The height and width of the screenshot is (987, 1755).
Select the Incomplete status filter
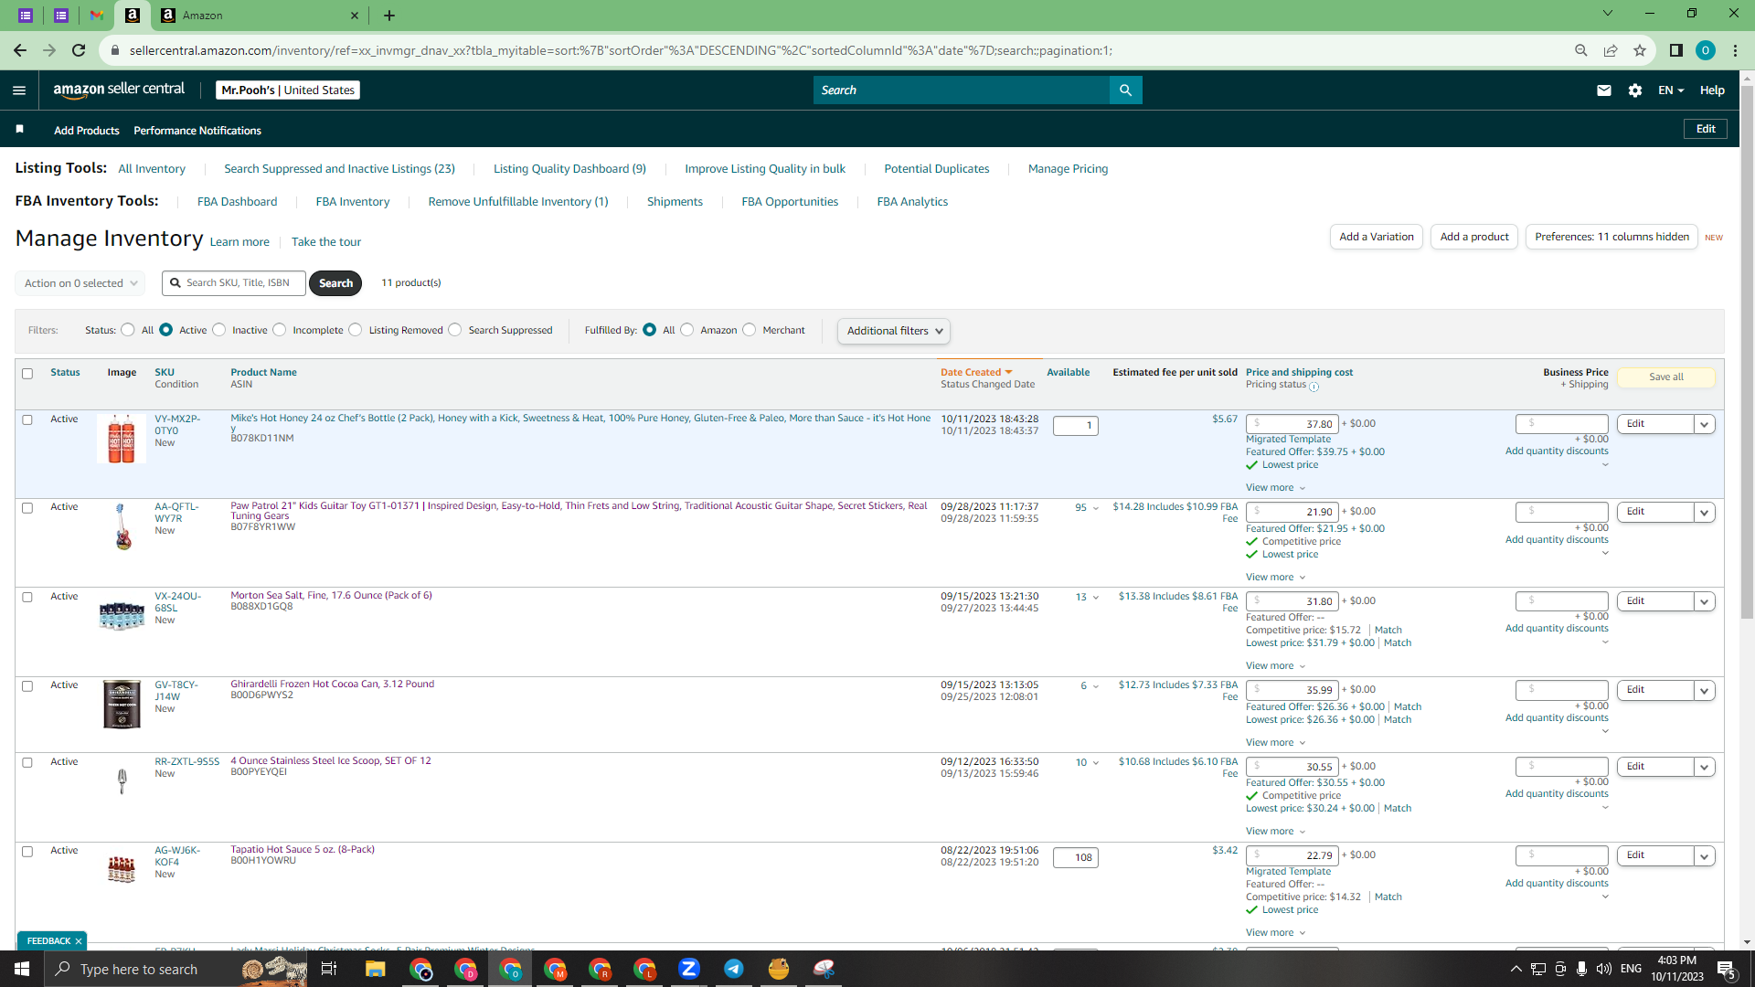(x=280, y=330)
